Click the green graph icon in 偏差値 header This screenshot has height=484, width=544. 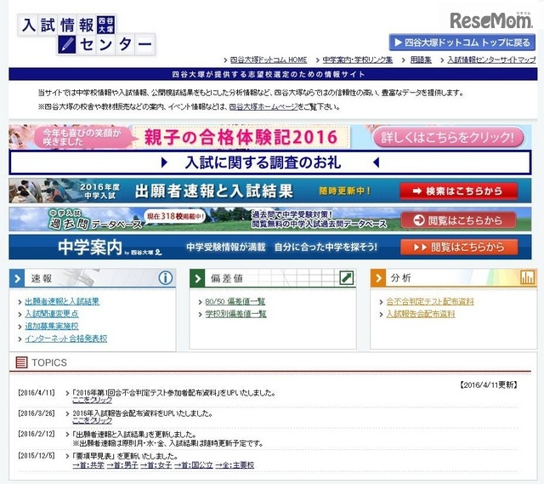(x=346, y=278)
